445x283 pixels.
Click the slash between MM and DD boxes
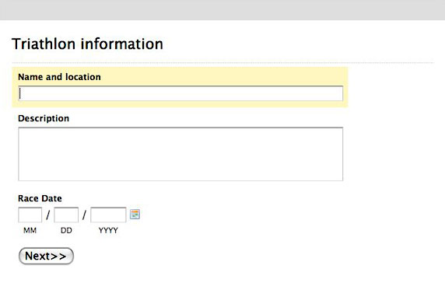tap(48, 215)
